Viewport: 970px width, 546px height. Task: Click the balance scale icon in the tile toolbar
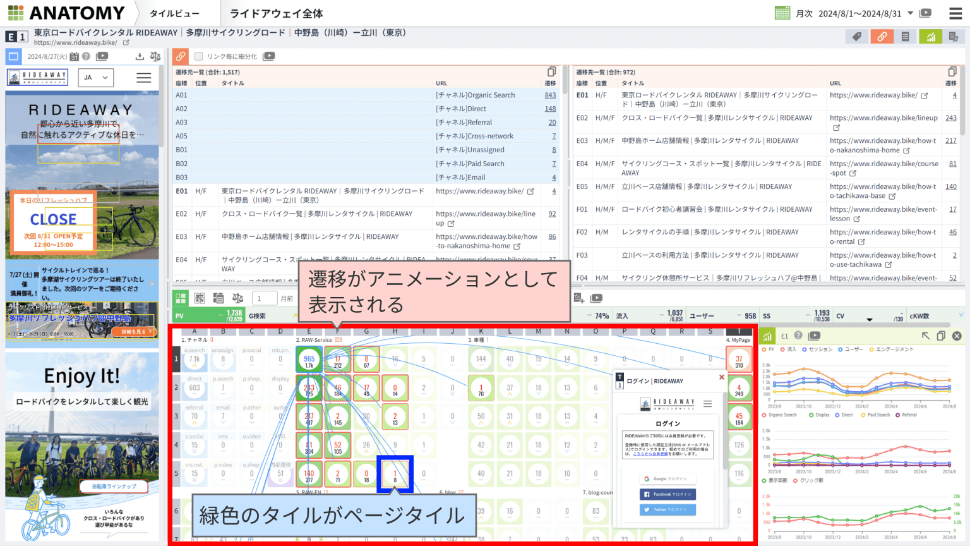click(237, 298)
